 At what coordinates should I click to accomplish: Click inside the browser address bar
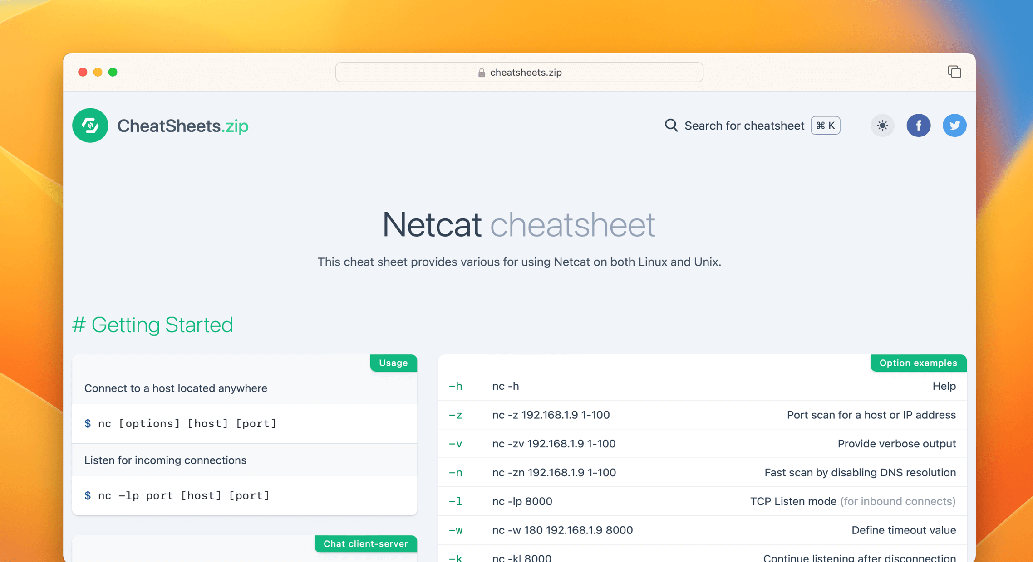[x=519, y=72]
